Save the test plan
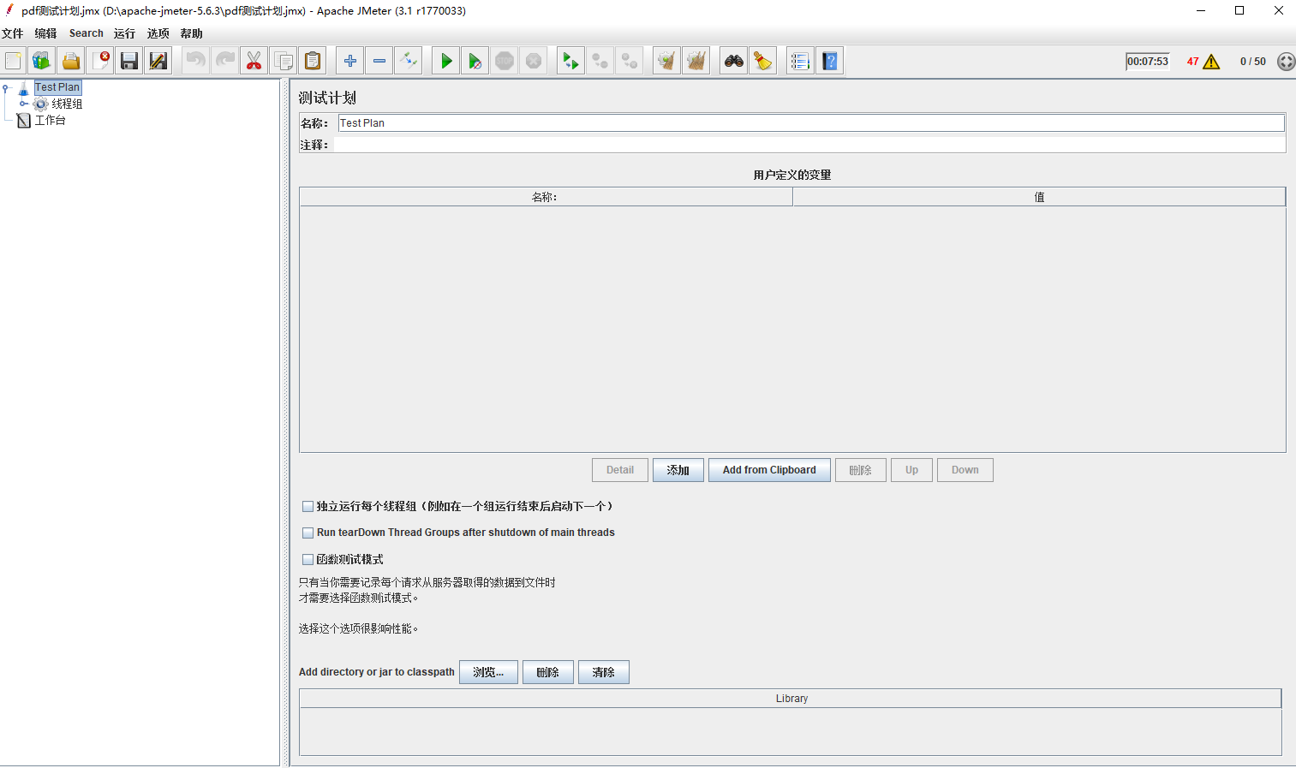The width and height of the screenshot is (1296, 768). click(128, 60)
